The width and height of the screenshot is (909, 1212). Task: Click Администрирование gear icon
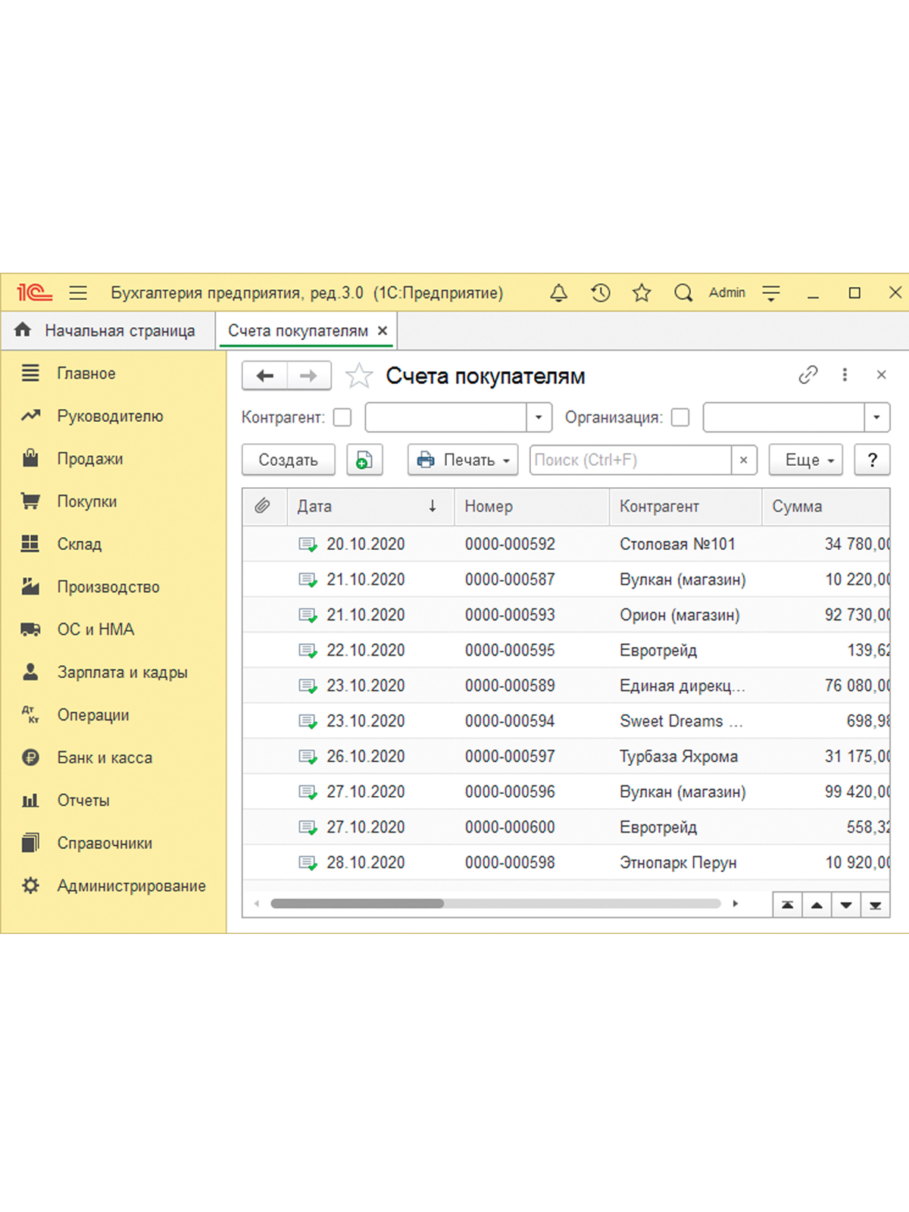30,885
